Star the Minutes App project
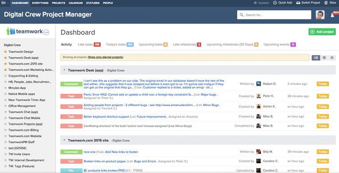339x173 pixels. click(x=5, y=88)
